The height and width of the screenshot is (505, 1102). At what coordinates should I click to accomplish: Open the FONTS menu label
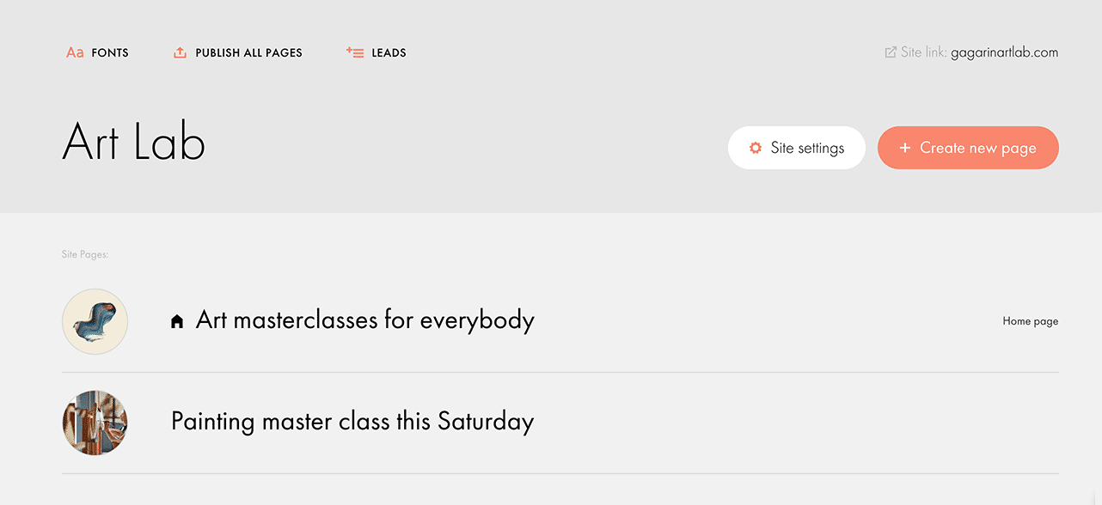click(x=110, y=52)
